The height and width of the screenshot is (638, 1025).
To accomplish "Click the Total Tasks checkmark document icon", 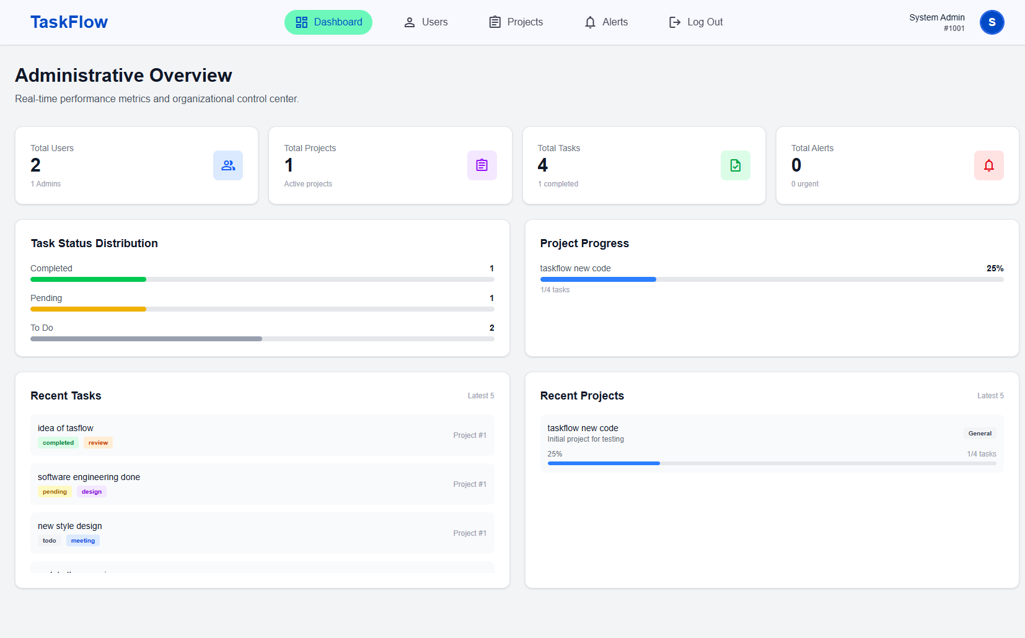I will 736,165.
